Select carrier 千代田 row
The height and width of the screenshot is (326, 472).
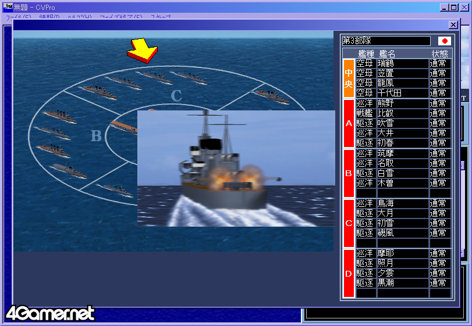click(403, 93)
